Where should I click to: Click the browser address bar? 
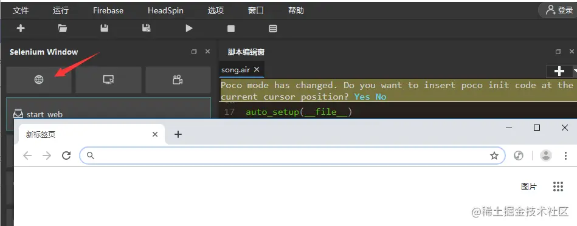tap(292, 156)
